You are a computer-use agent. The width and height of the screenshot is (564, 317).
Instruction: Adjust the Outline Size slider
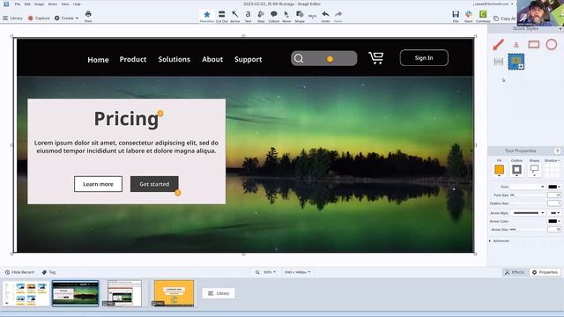coord(529,203)
